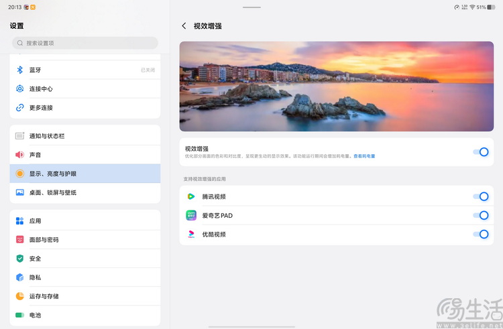503x329 pixels.
Task: Select 显示、亮度与护眼 in sidebar
Action: tap(85, 174)
